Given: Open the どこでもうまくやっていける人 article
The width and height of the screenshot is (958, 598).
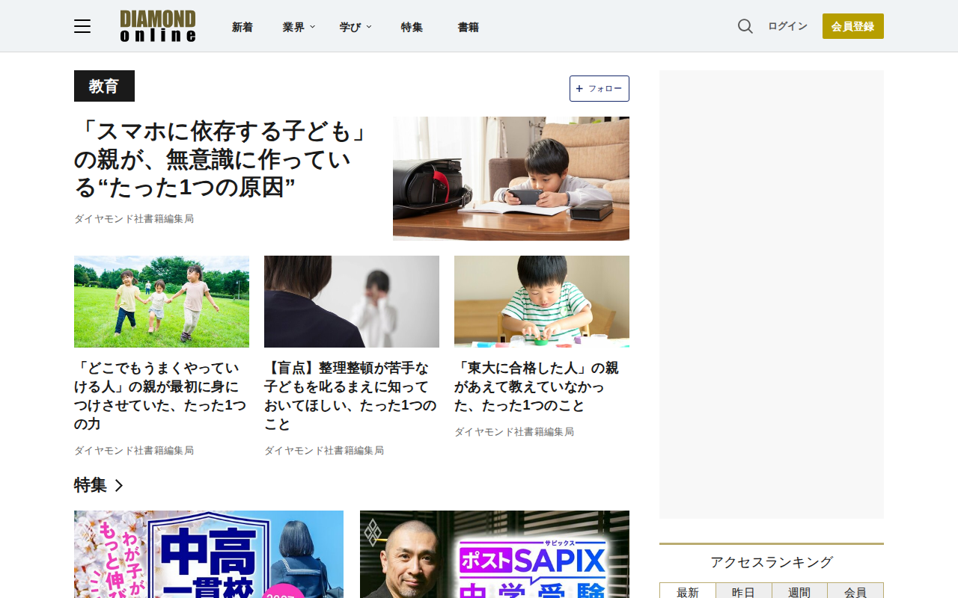Looking at the screenshot, I should coord(160,396).
